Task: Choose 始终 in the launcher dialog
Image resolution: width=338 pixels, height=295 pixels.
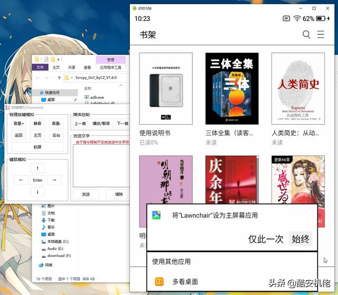Action: point(301,239)
